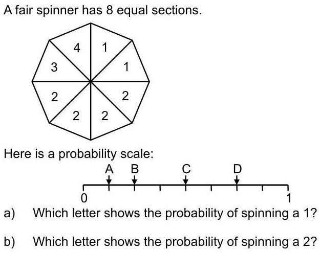
Task: Click the center point of the spinner
Action: pos(91,81)
